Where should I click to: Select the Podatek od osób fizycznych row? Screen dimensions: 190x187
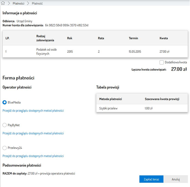click(x=95, y=51)
